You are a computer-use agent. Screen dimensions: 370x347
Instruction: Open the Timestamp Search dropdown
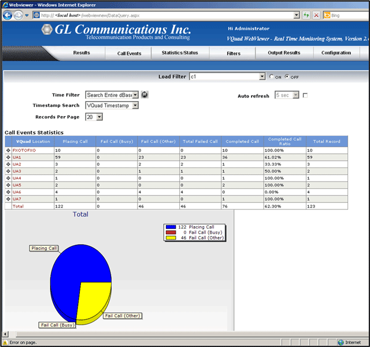click(135, 105)
